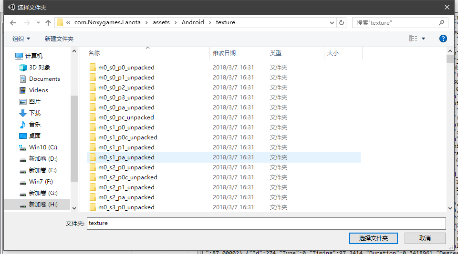Select folder m0_s2_pa_unpacked
The height and width of the screenshot is (254, 458).
coord(224,197)
